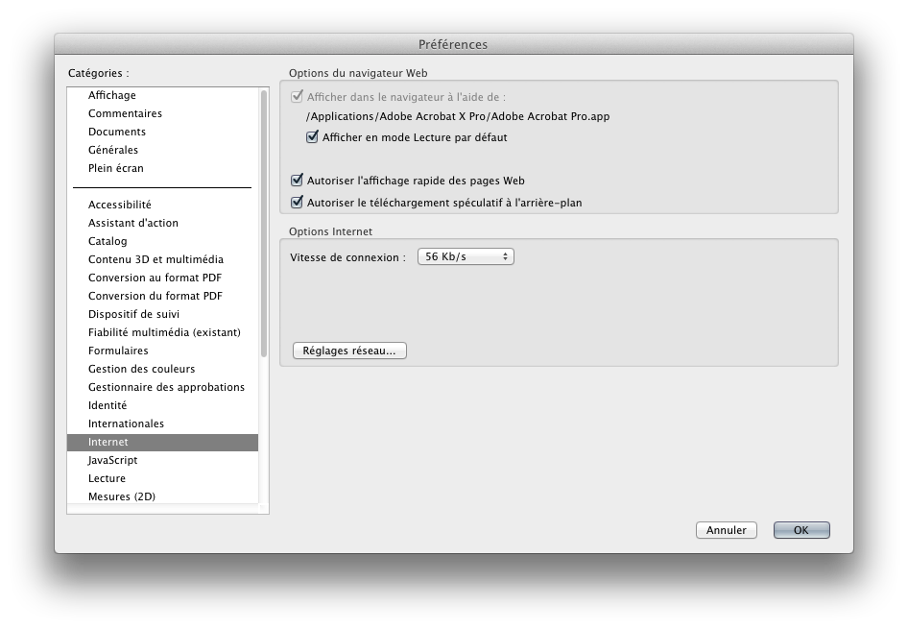Toggle Autoriser l'affichage rapide des pages Web
Image resolution: width=908 pixels, height=629 pixels.
[298, 181]
